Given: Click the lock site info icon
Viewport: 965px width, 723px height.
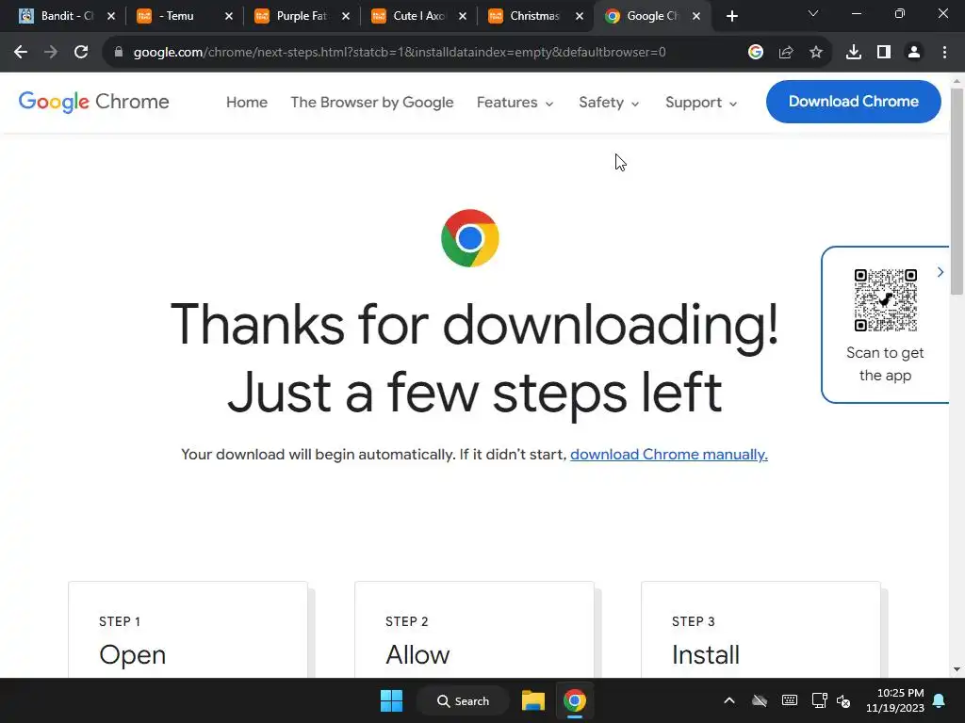Looking at the screenshot, I should pos(119,53).
